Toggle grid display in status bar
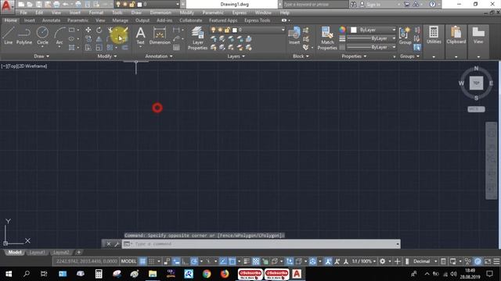 [142, 261]
